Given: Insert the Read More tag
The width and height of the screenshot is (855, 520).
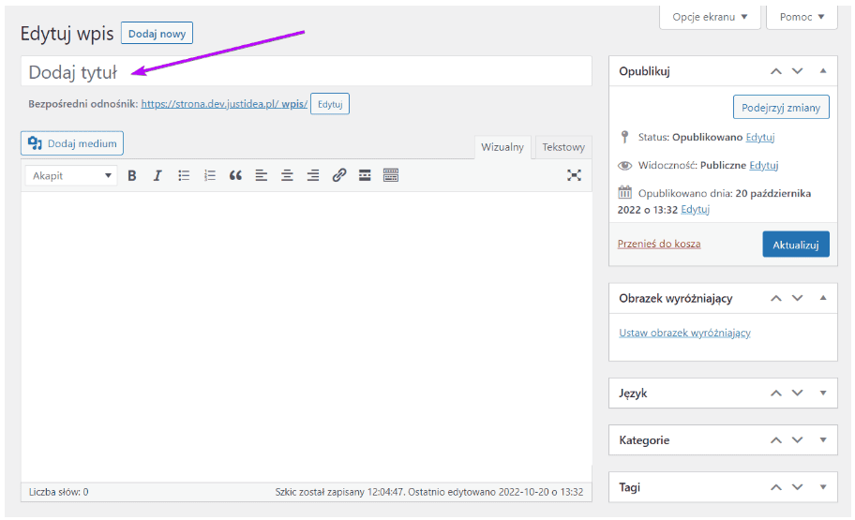Looking at the screenshot, I should 365,175.
